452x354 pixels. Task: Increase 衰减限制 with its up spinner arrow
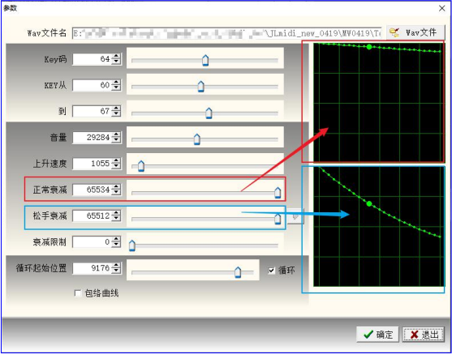pos(116,240)
